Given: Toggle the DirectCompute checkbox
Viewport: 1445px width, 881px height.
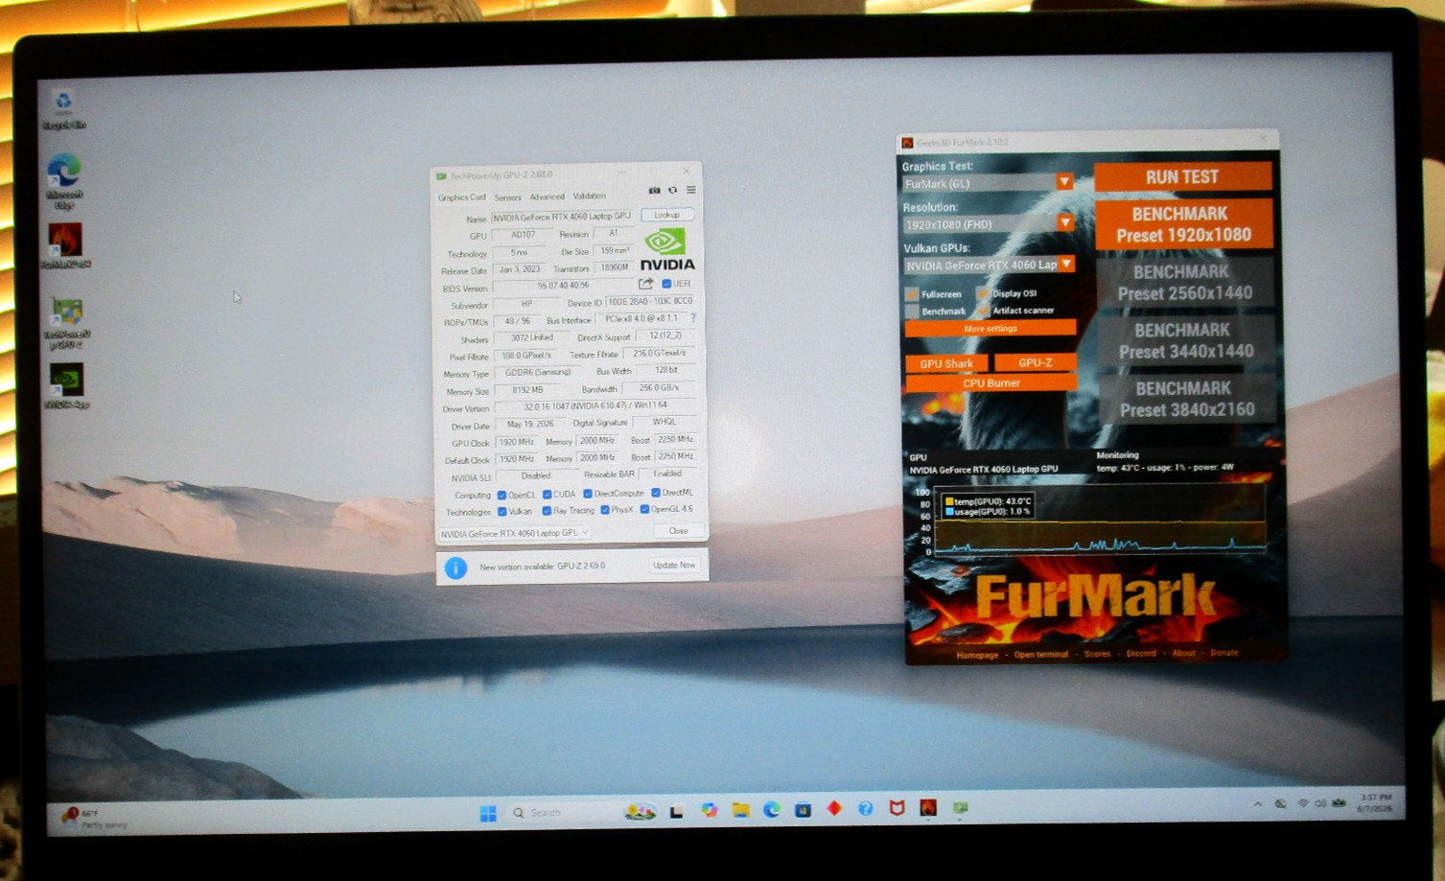Looking at the screenshot, I should coord(588,494).
